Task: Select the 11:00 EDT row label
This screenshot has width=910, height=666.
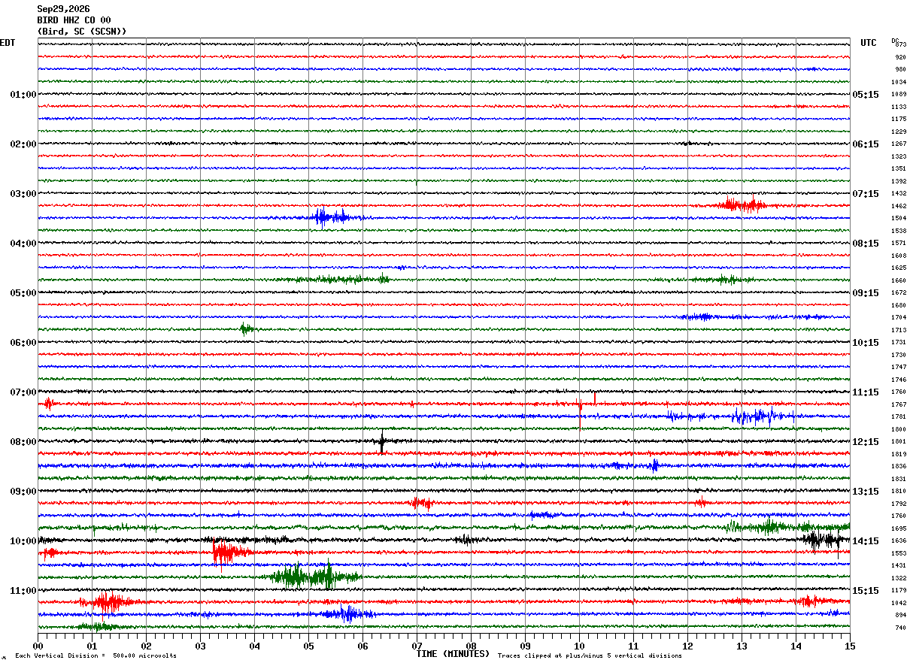Action: tap(23, 591)
